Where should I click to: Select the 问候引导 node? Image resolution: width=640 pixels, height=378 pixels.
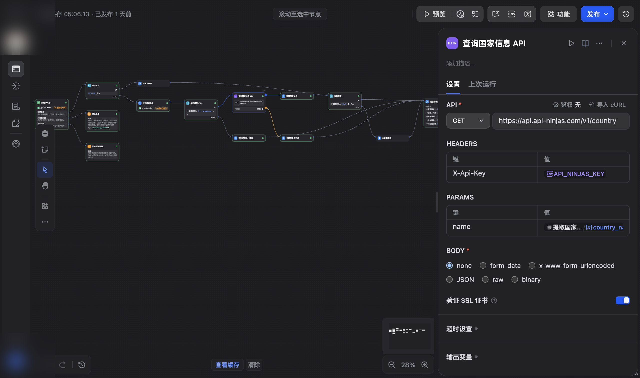click(102, 121)
